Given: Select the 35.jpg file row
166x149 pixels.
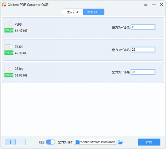Looking at the screenshot, I should tap(83, 72).
